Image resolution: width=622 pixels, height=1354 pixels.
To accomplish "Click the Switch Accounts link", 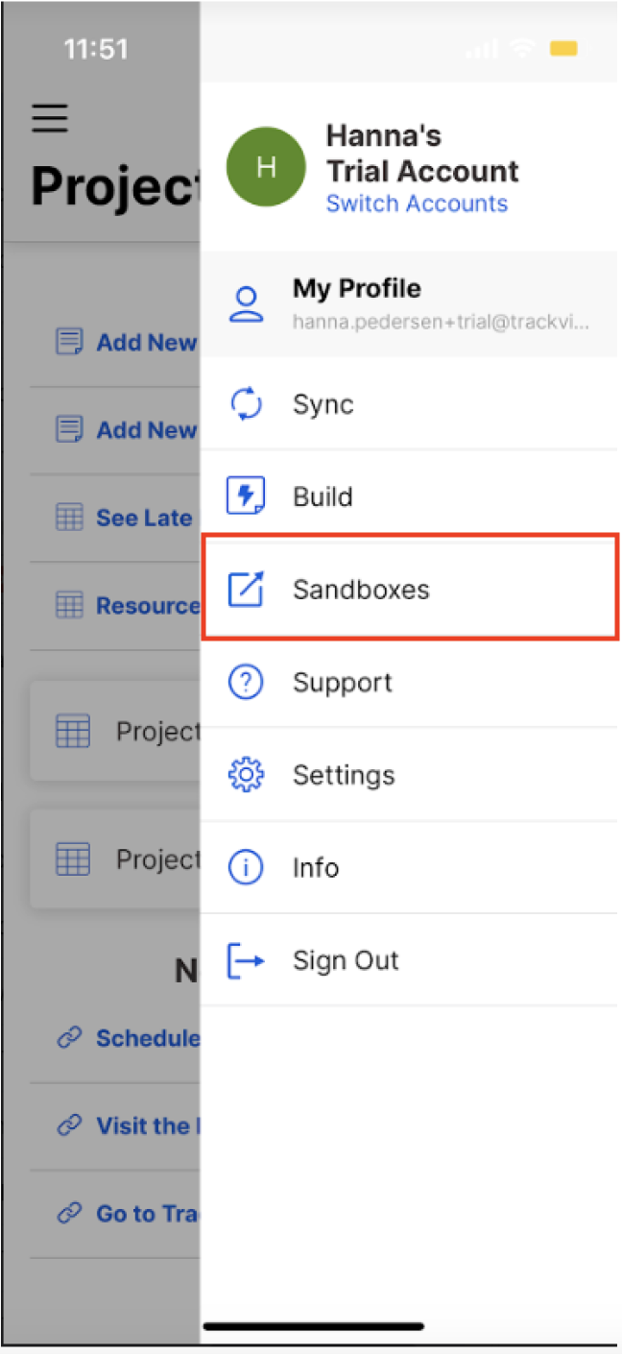I will pos(417,204).
